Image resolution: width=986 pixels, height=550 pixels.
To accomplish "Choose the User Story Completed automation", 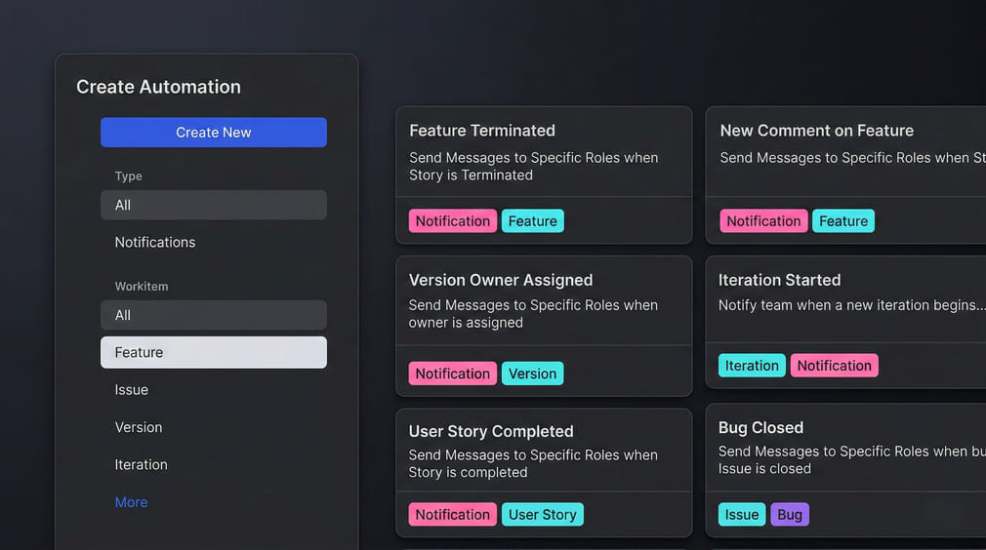I will click(x=543, y=451).
